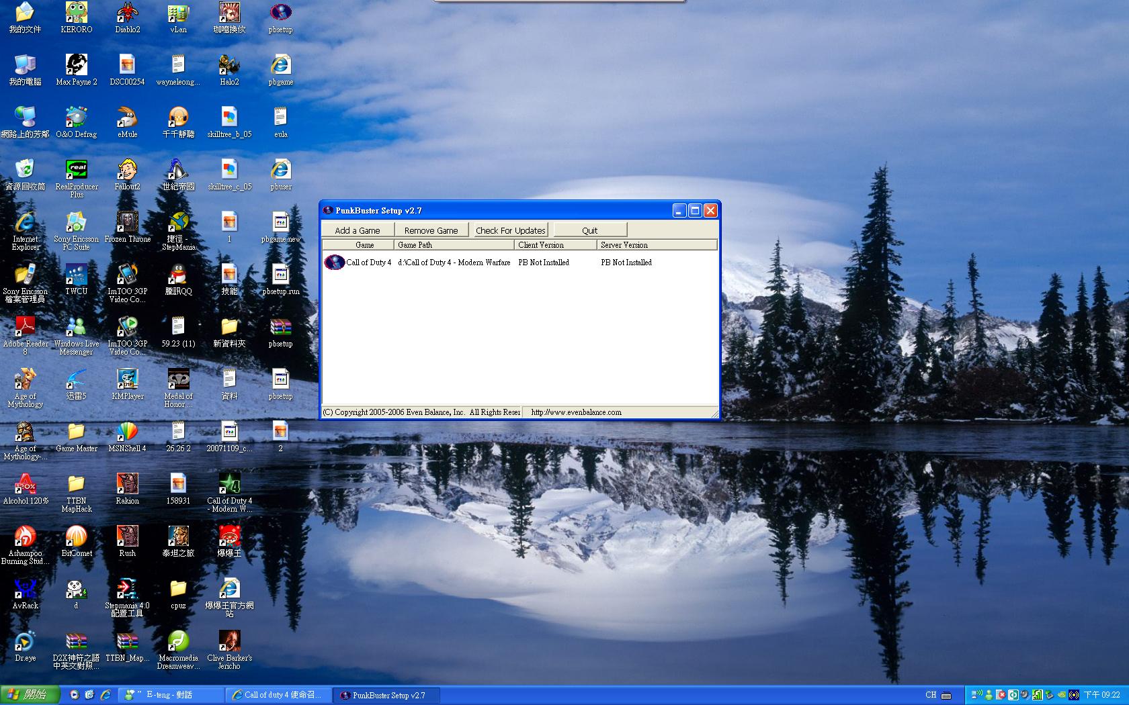Select the BitComet desktop icon
This screenshot has width=1129, height=705.
tap(76, 536)
